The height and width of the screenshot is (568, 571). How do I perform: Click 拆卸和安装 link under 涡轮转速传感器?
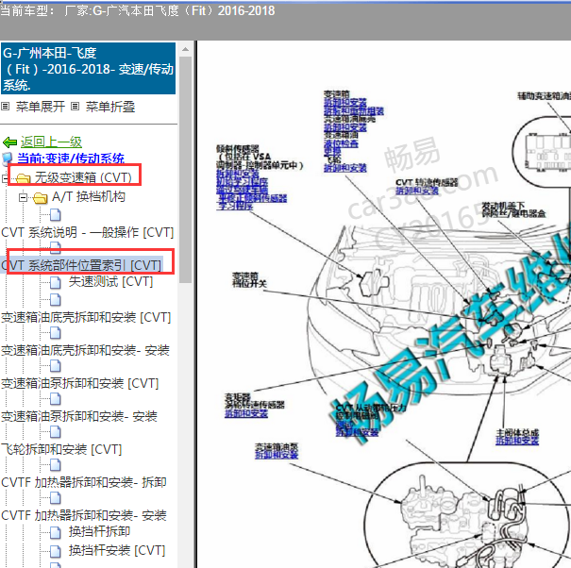tap(246, 413)
